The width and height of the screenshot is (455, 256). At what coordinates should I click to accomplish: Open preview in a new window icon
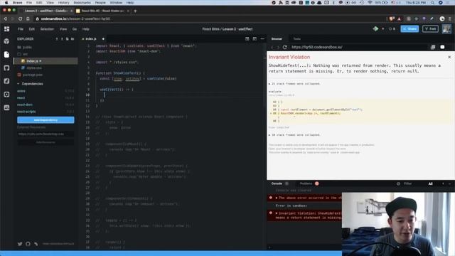433,47
